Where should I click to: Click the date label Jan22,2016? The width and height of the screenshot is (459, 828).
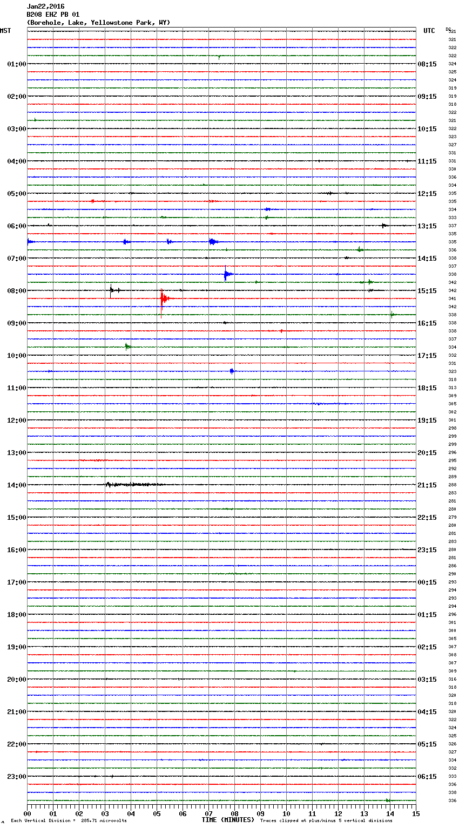[x=45, y=6]
